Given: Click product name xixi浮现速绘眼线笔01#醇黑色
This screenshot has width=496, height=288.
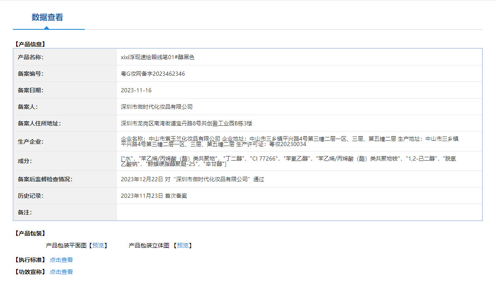Looking at the screenshot, I should click(x=157, y=57).
